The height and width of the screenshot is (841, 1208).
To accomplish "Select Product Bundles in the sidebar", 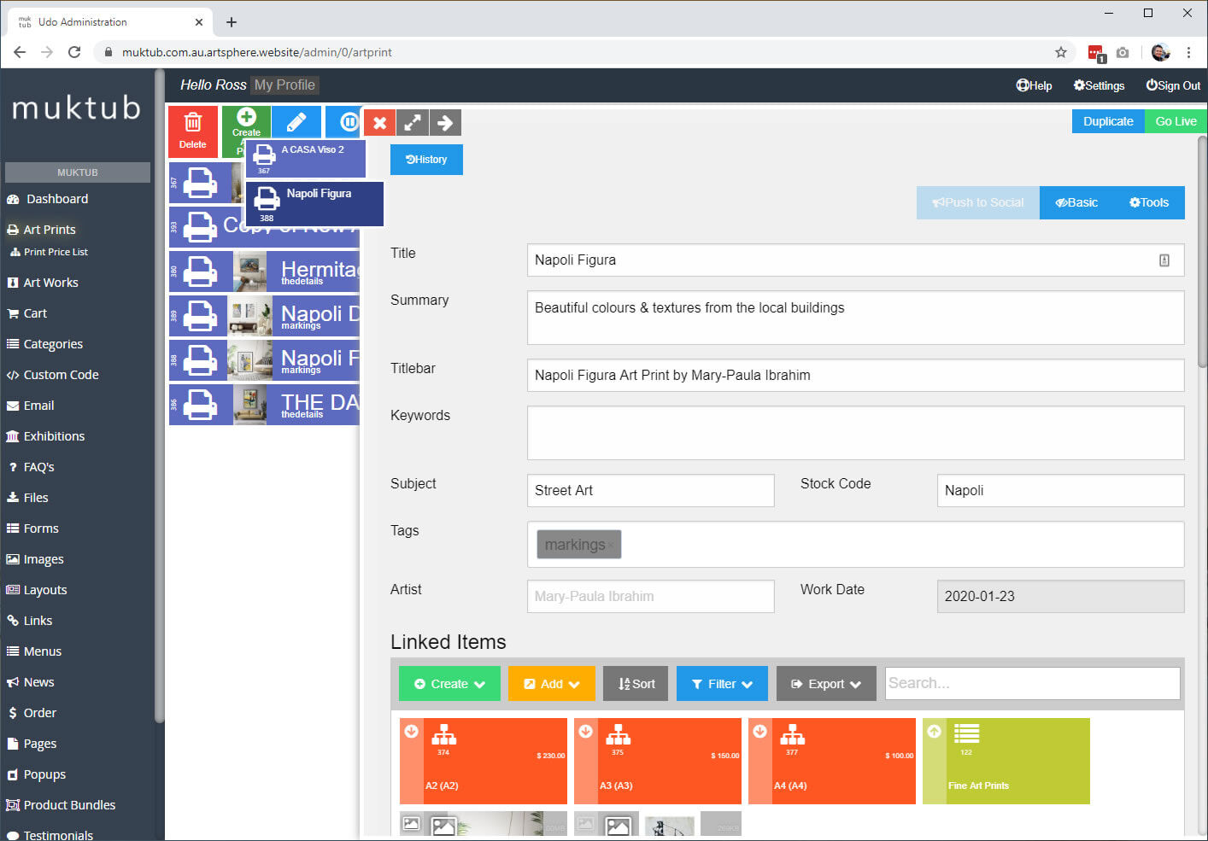I will [69, 805].
